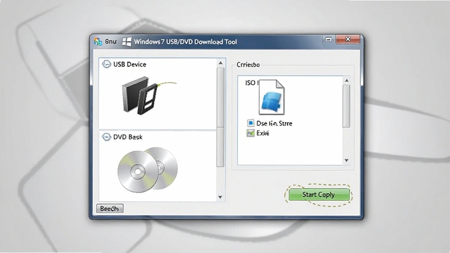Screen dimensions: 450x253
Task: Click the Beech button at bottom left
Action: [110, 209]
